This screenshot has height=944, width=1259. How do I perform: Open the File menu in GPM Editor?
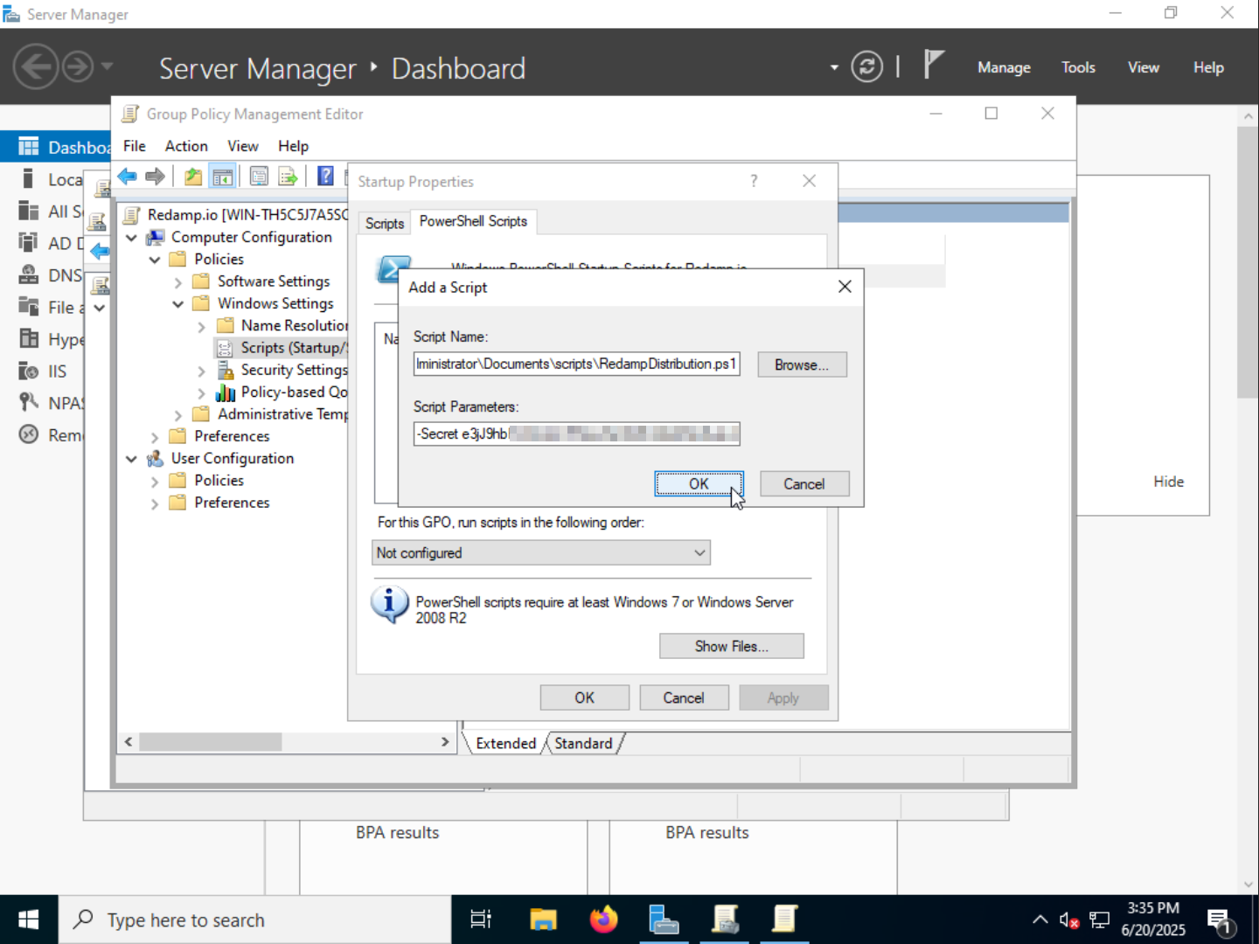(135, 146)
